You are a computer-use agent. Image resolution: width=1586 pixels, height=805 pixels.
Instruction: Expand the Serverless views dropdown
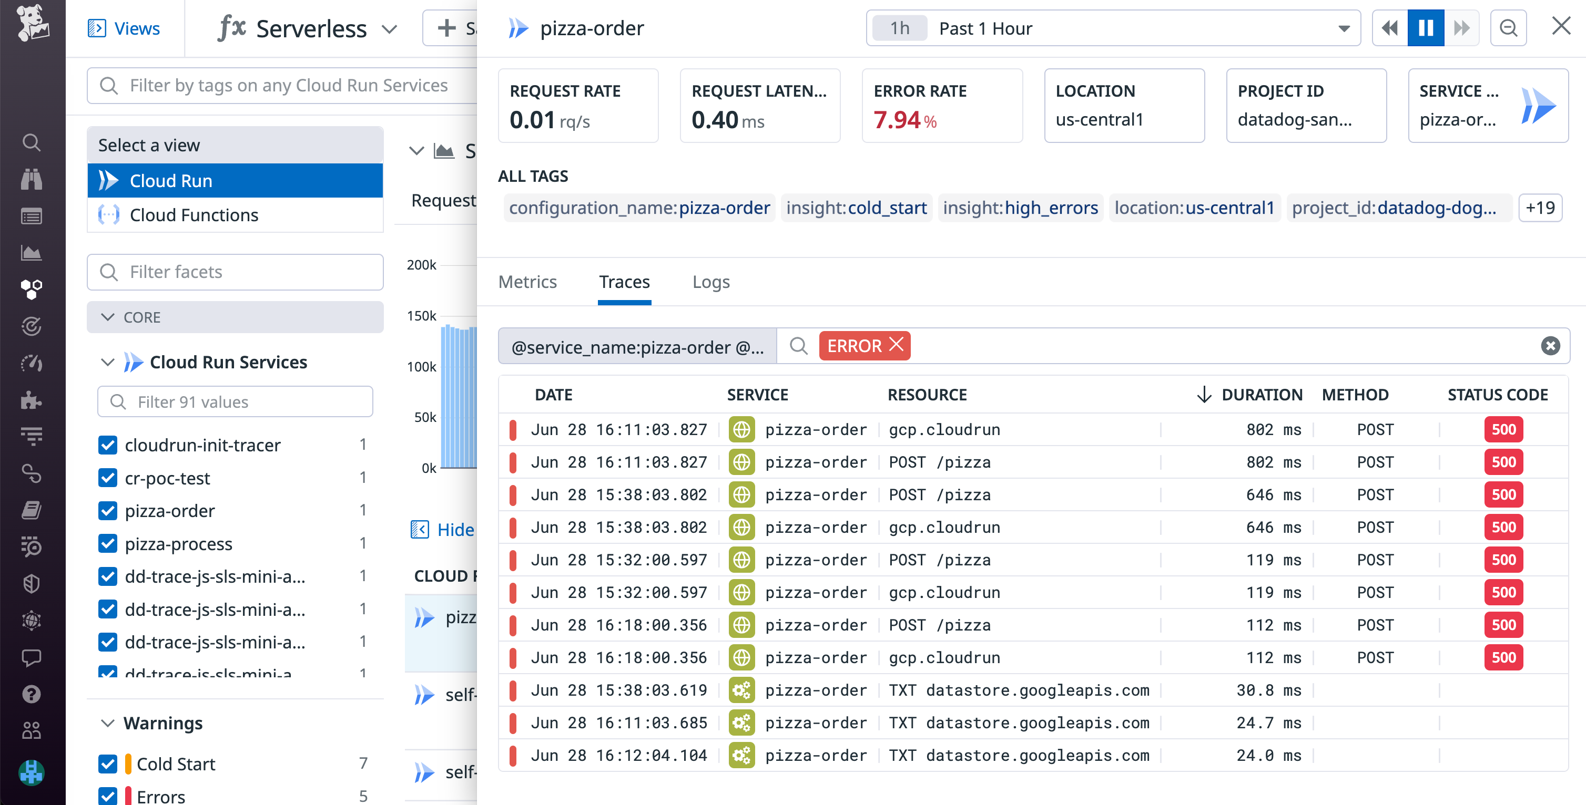[390, 28]
